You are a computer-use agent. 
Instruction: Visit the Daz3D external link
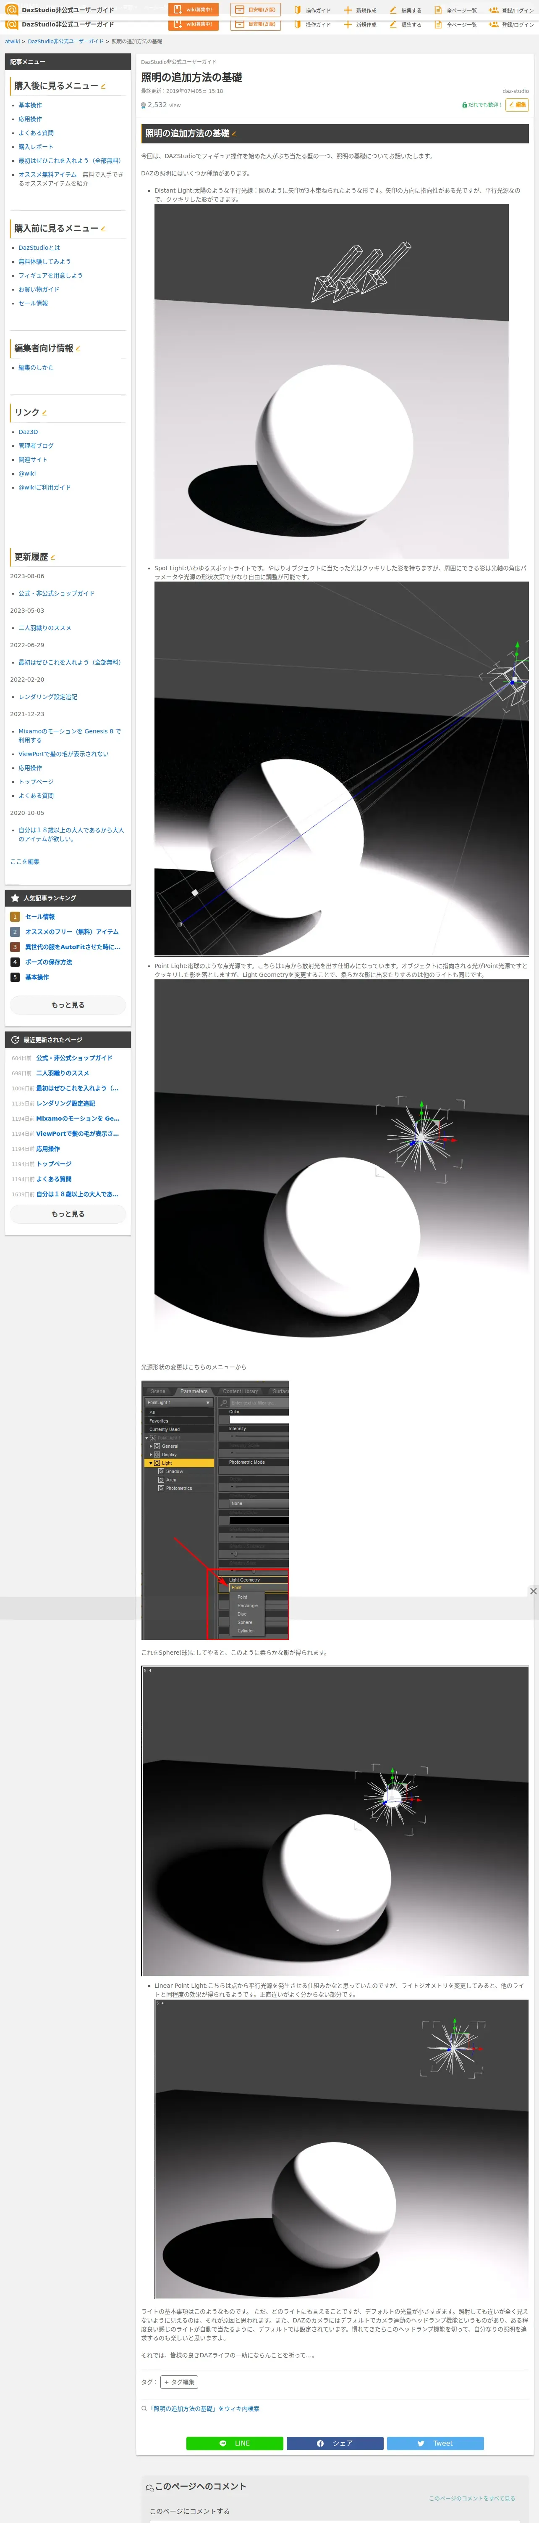click(x=29, y=432)
